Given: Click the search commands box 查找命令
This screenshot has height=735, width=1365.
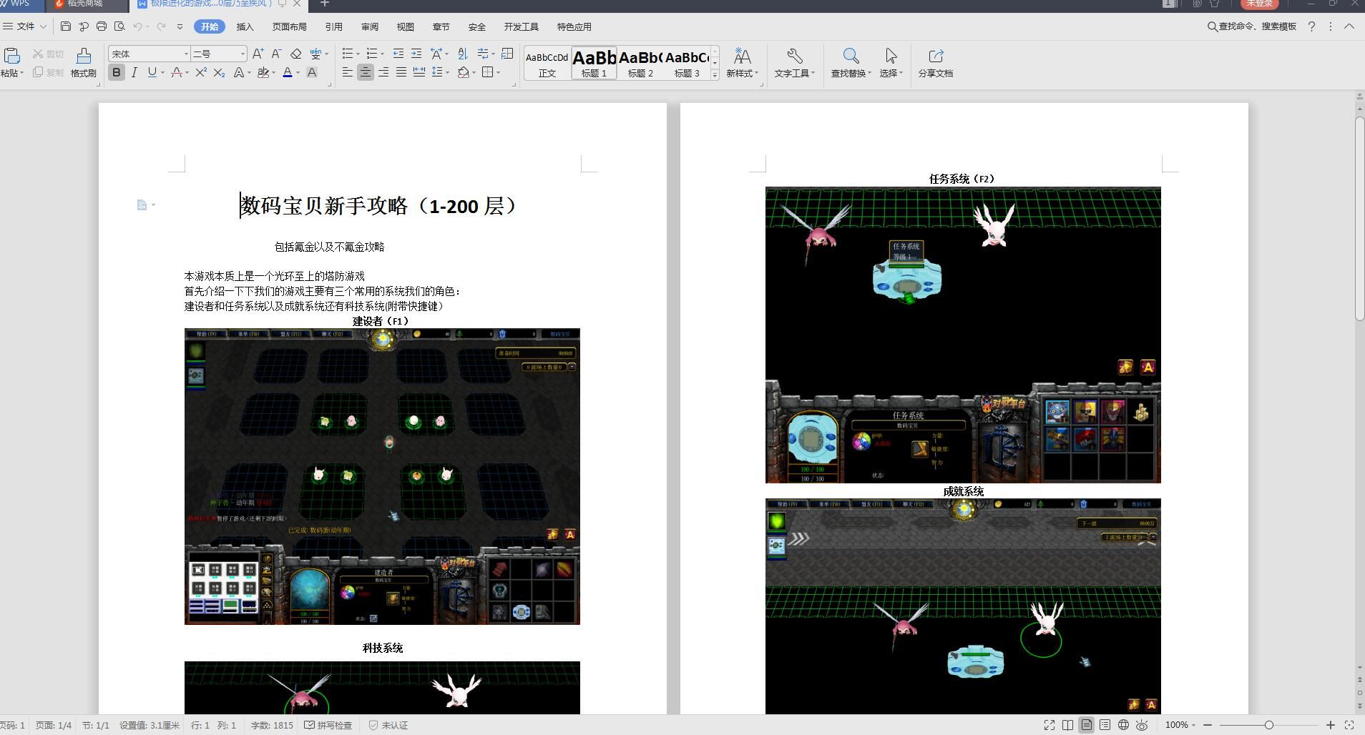Looking at the screenshot, I should [x=1252, y=26].
